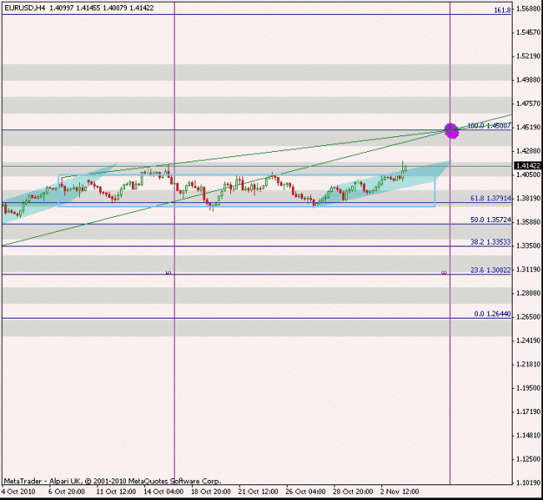The image size is (543, 500).
Task: Click the 50.0 1.35724 Fibonacci label
Action: [x=490, y=220]
